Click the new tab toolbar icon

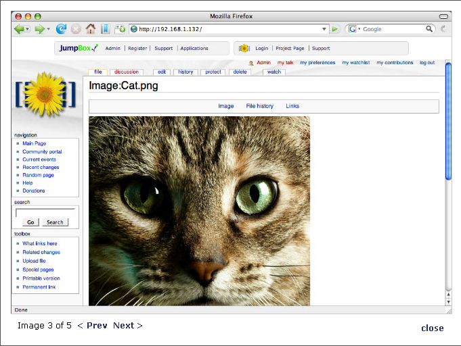click(120, 29)
